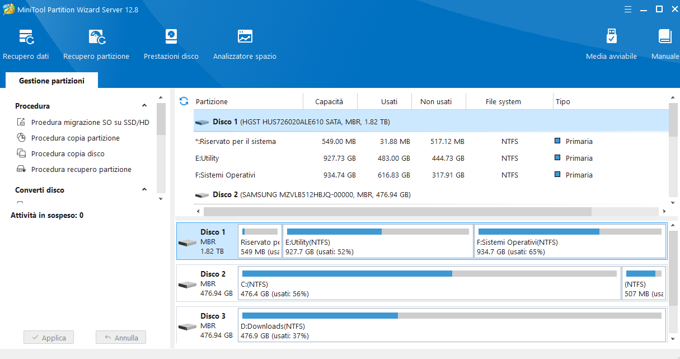The width and height of the screenshot is (680, 359).
Task: Open Procedura migrazione SO su SSD/HD
Action: click(x=90, y=122)
